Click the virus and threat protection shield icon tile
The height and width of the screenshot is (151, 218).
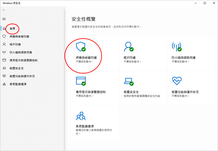(x=80, y=47)
